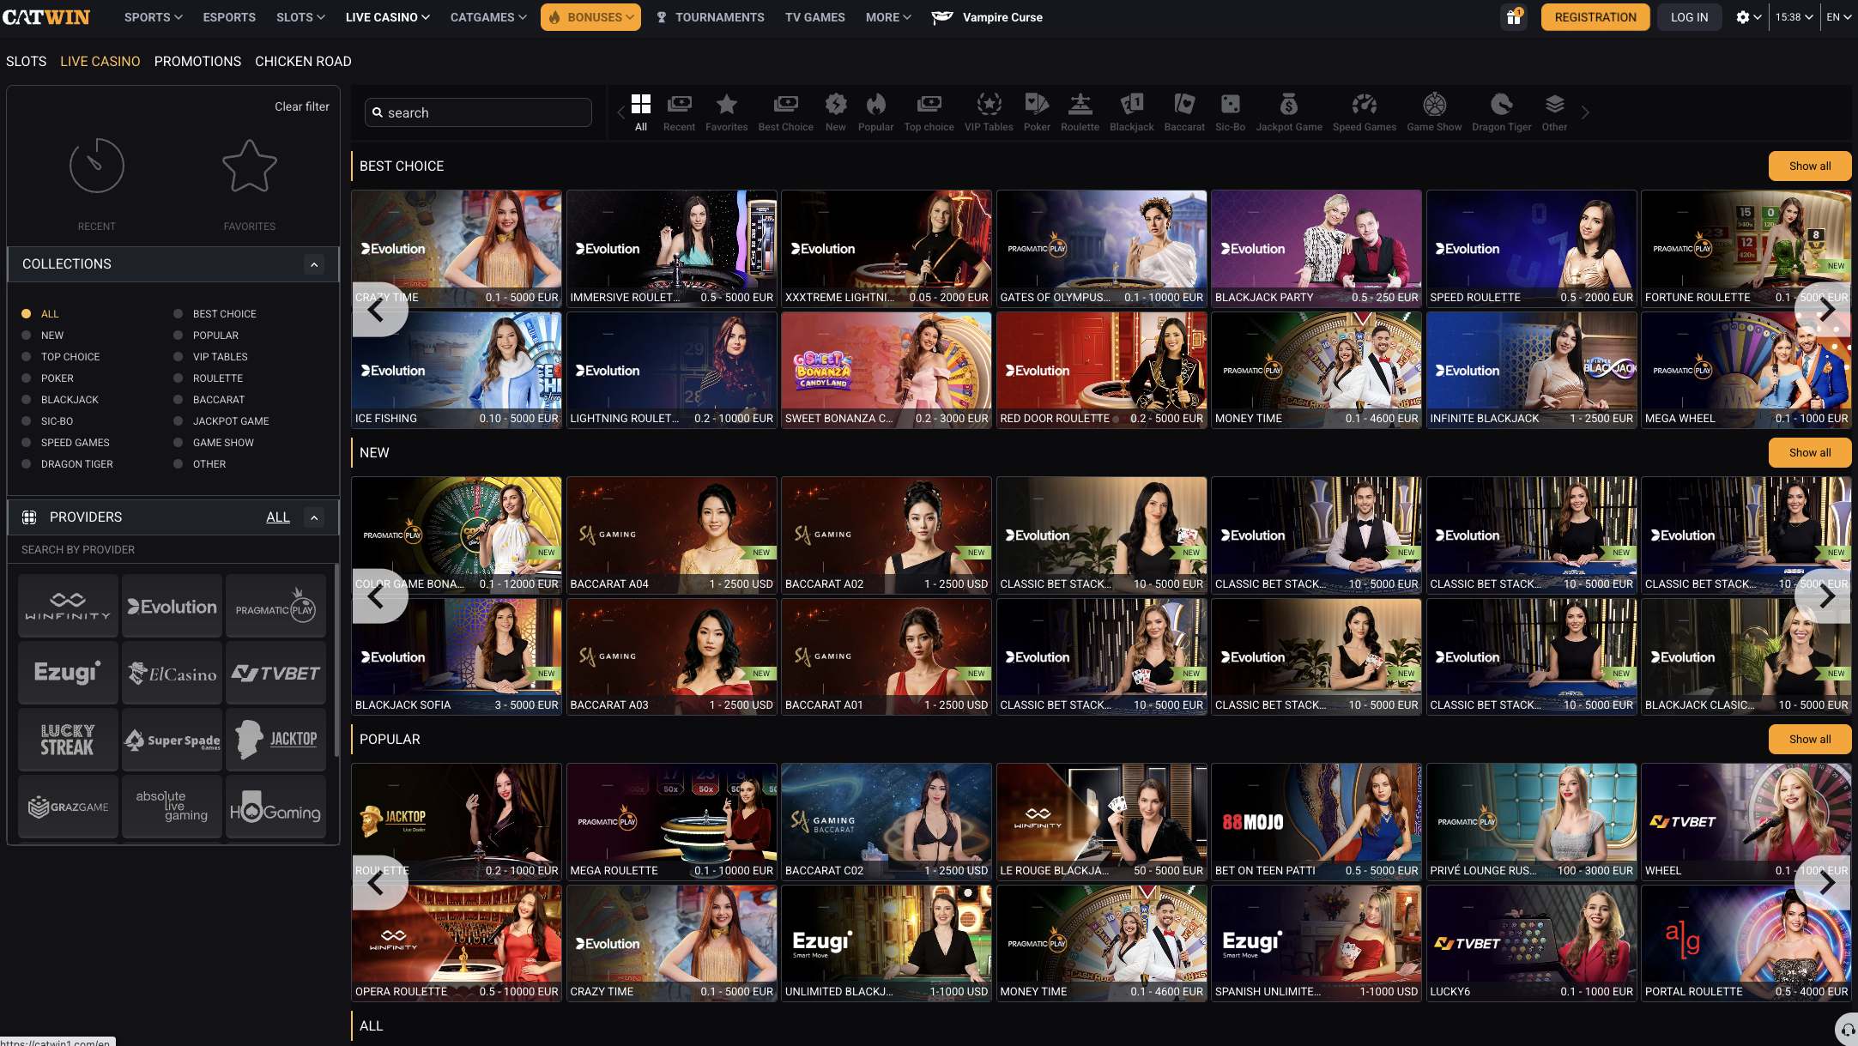Viewport: 1858px width, 1046px height.
Task: Switch to the Promotions sub-tab
Action: (x=197, y=62)
